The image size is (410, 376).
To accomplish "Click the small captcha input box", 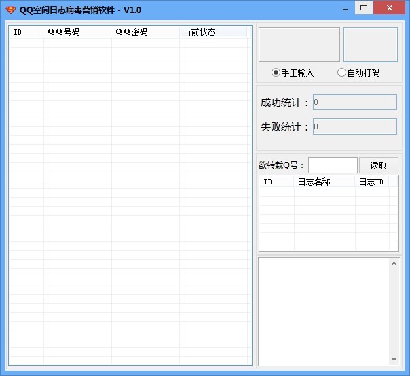I will click(x=371, y=44).
